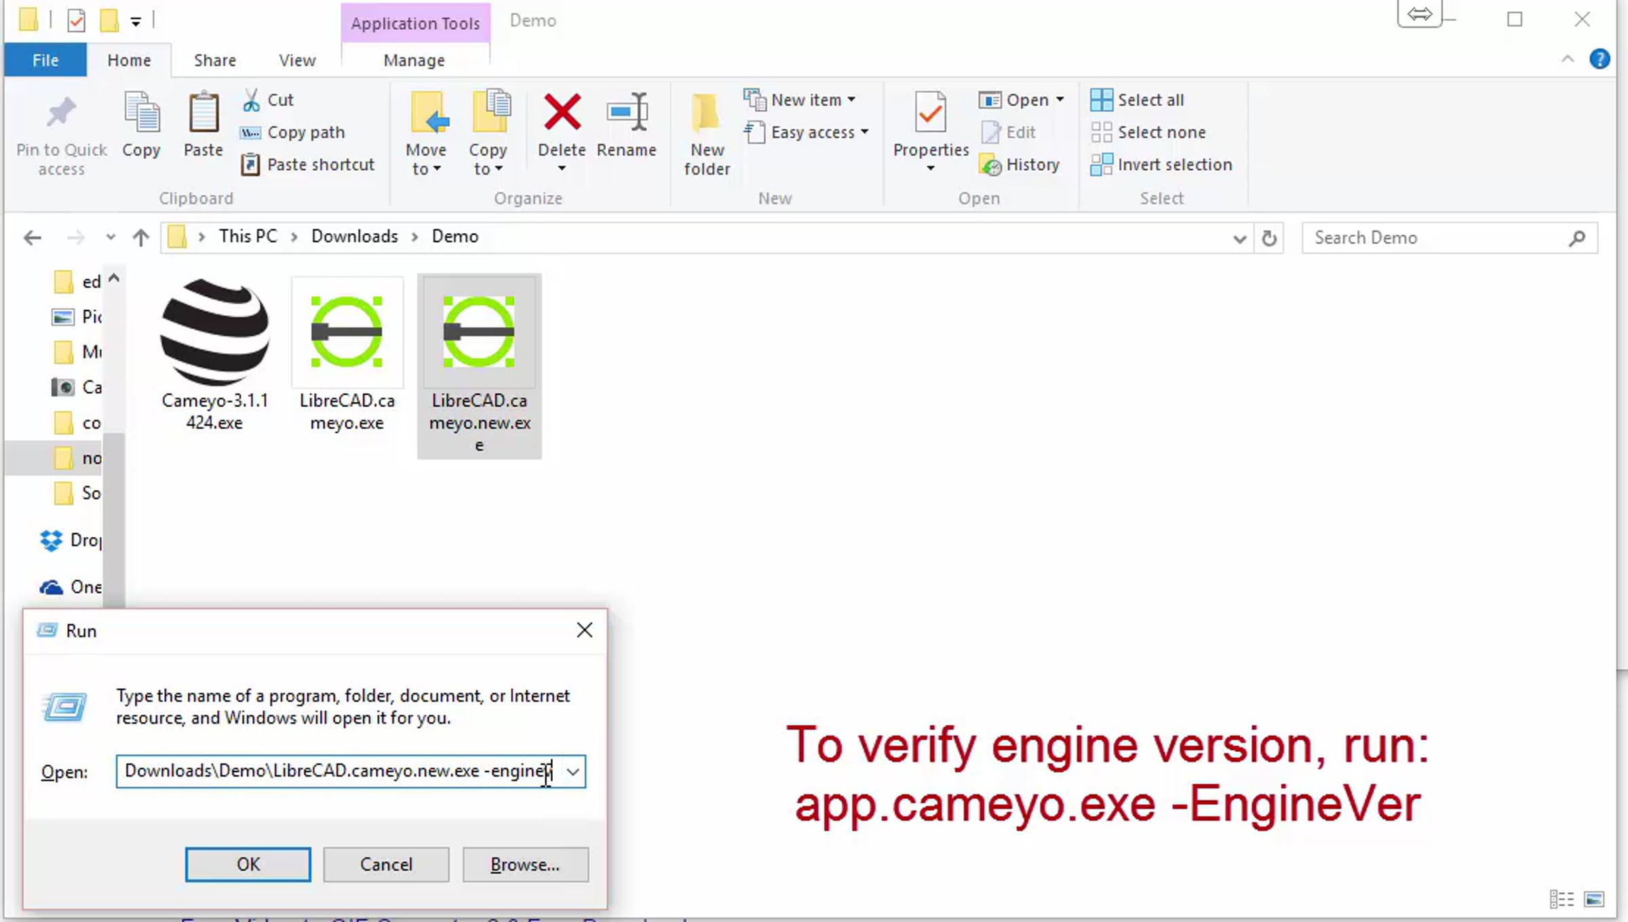Image resolution: width=1628 pixels, height=922 pixels.
Task: Click the red Delete icon
Action: [x=562, y=113]
